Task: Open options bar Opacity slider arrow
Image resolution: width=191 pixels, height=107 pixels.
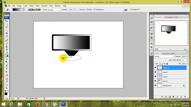Action: tap(74, 10)
